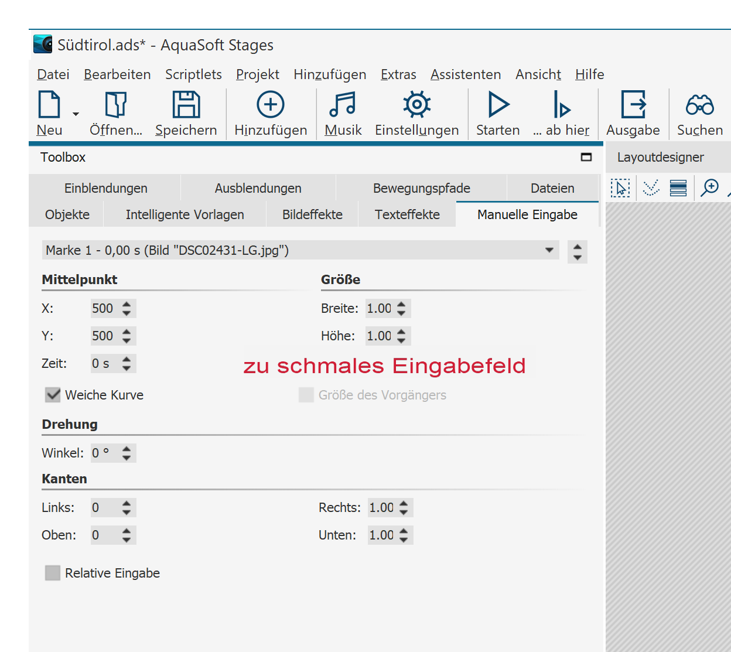Switch to the Objekte tab
Image resolution: width=731 pixels, height=652 pixels.
(67, 214)
